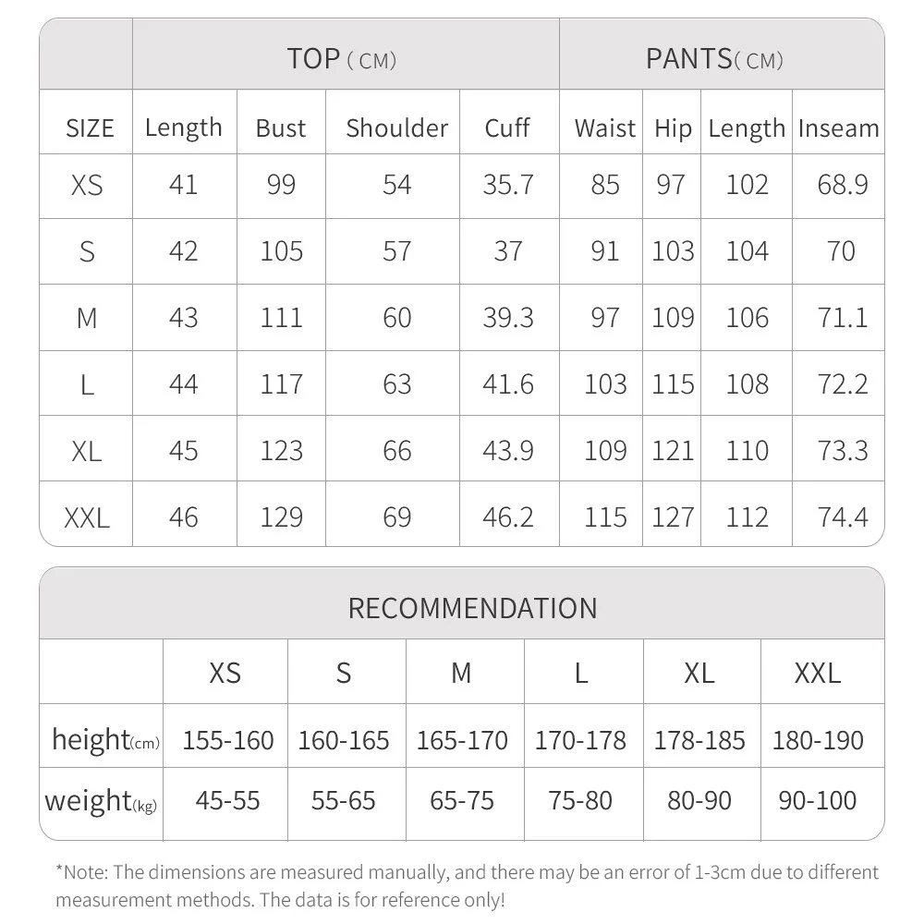Viewport: 924px width, 924px height.
Task: Click the PANTS (CM) section header
Action: coord(714,59)
